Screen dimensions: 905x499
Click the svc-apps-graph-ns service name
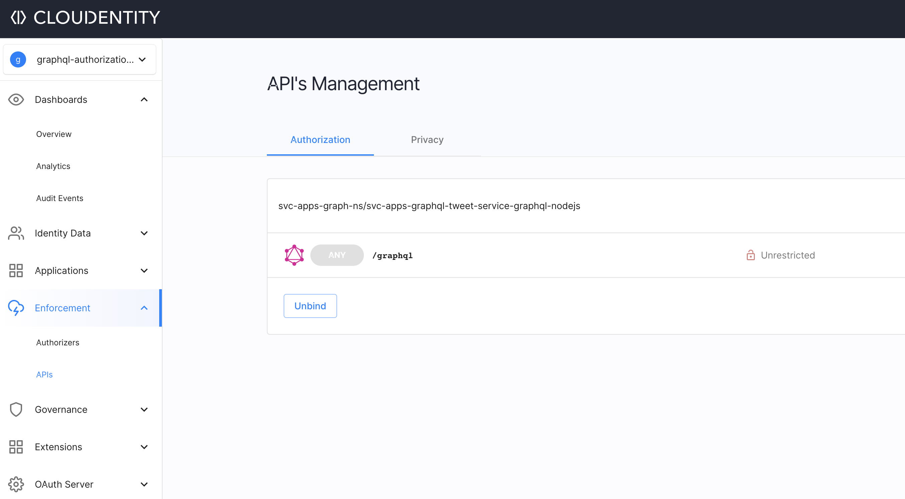click(429, 206)
